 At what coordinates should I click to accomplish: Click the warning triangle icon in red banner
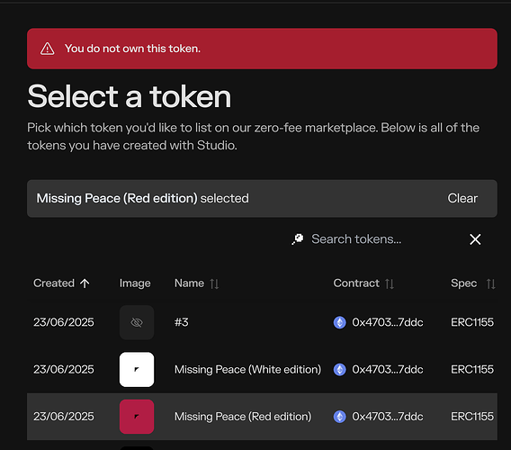point(48,49)
